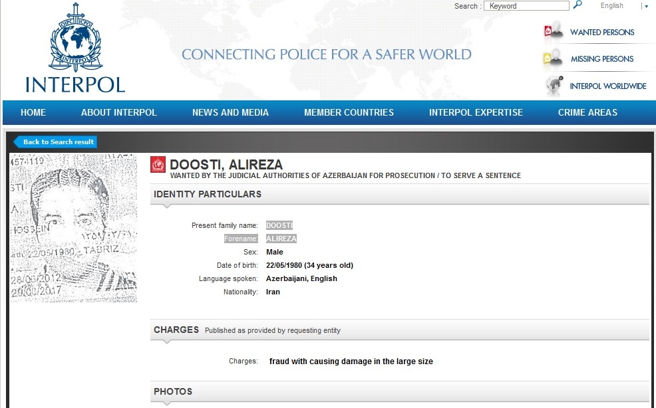The height and width of the screenshot is (408, 656).
Task: Open the MISSING PERSONS link
Action: (602, 59)
